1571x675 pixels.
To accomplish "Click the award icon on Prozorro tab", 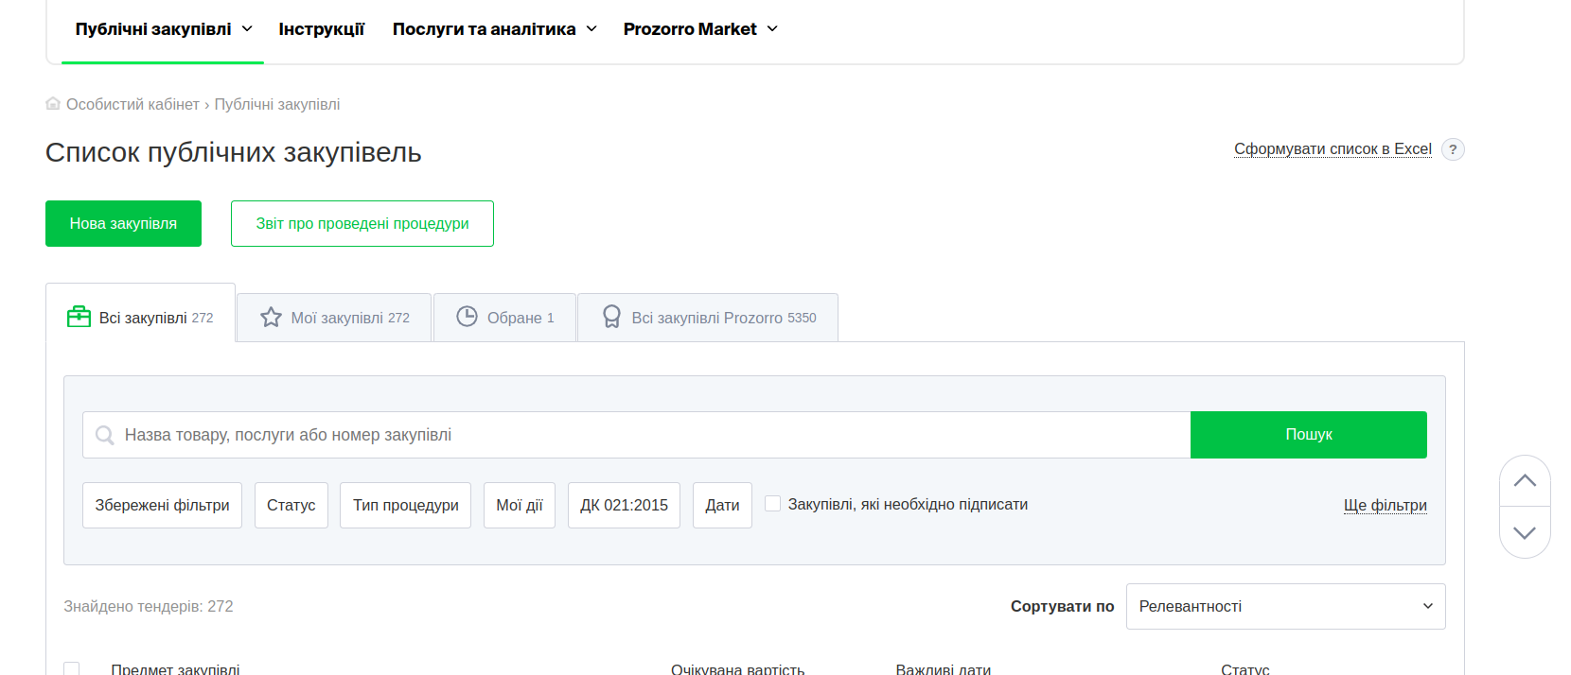I will click(611, 317).
